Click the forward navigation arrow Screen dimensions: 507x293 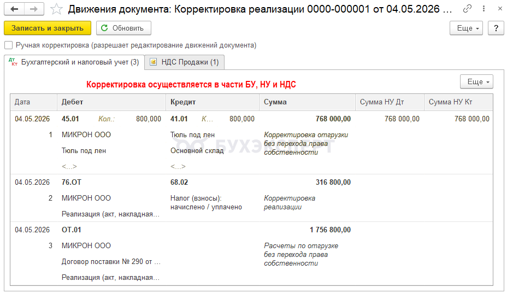pyautogui.click(x=34, y=9)
